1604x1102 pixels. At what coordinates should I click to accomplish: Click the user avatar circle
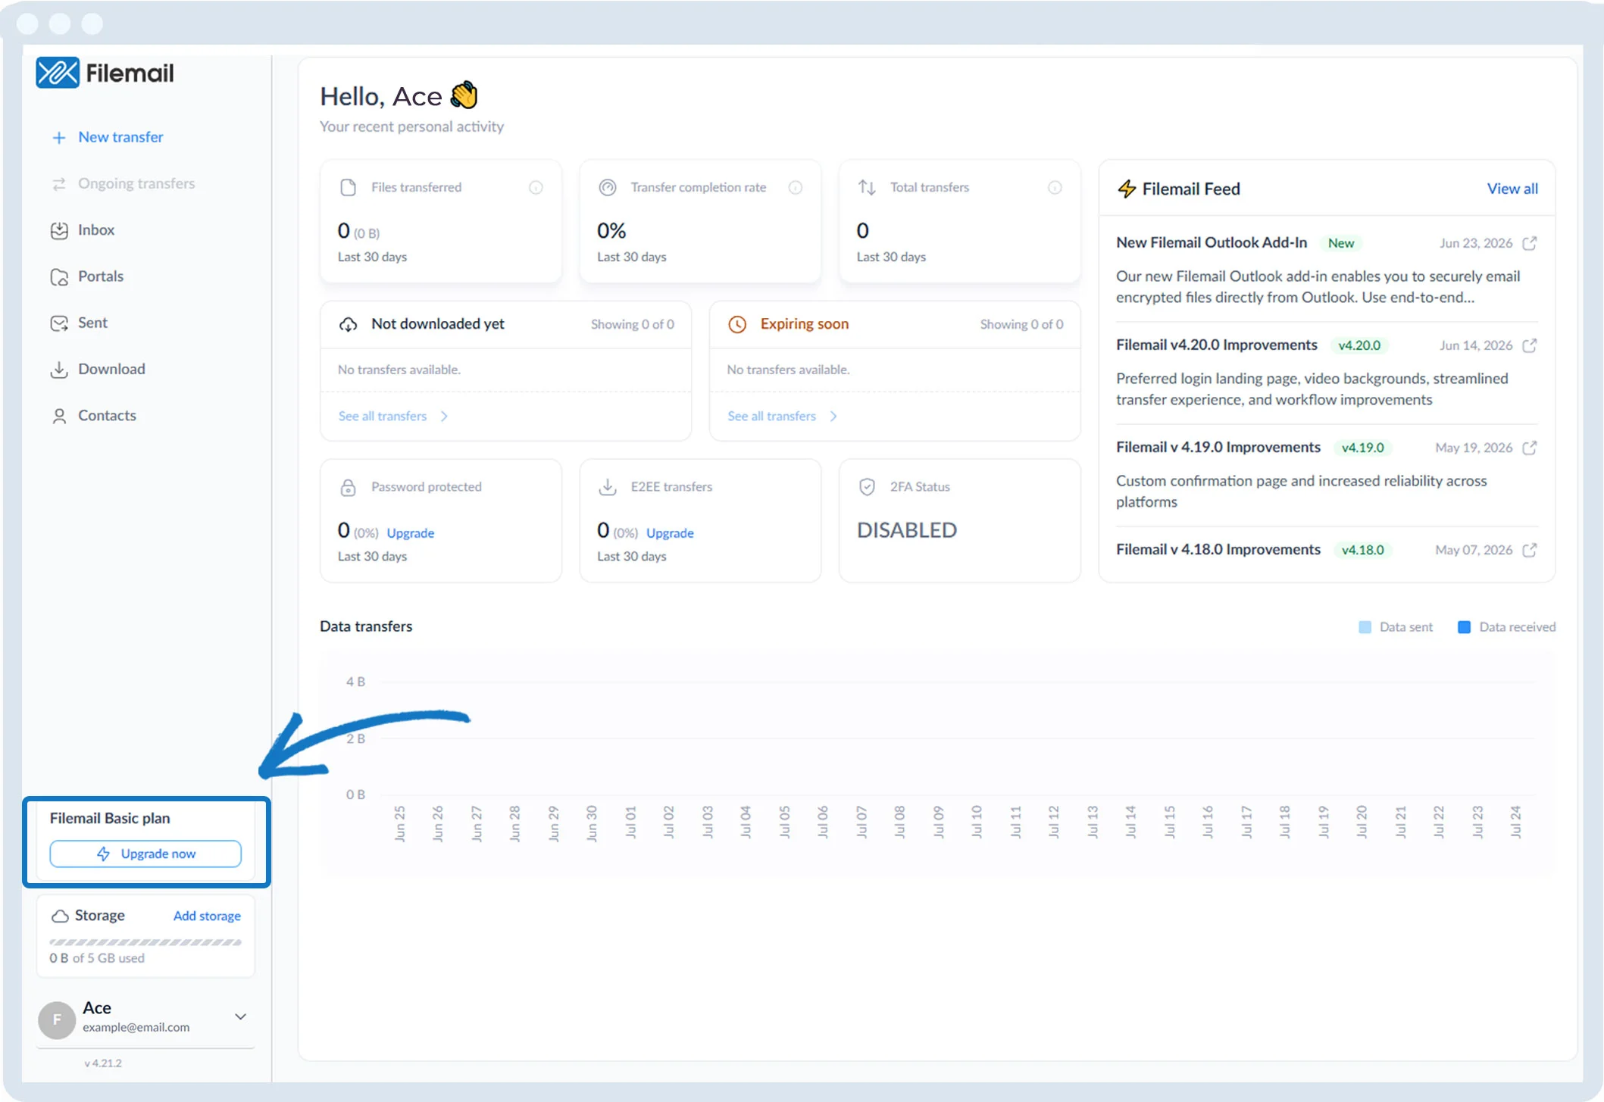(x=57, y=1019)
